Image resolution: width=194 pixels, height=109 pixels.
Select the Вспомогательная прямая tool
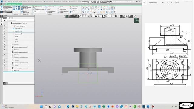(51, 12)
